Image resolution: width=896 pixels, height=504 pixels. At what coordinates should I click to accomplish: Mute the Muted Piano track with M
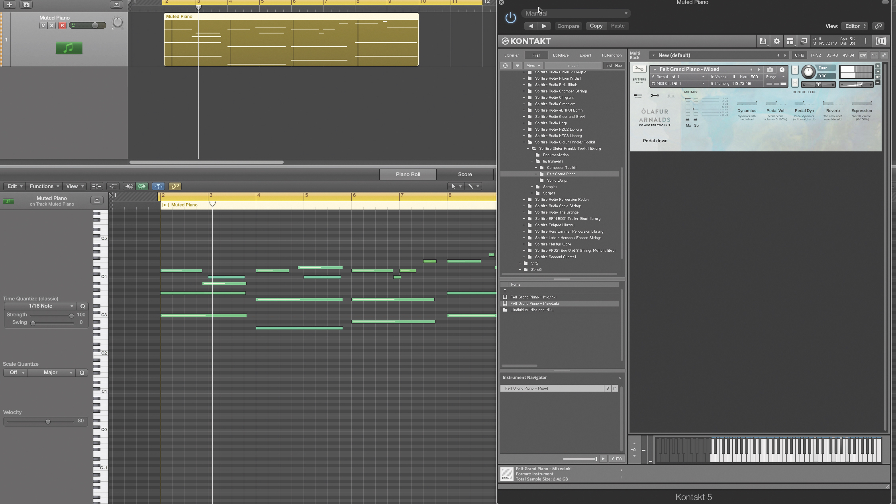(43, 25)
